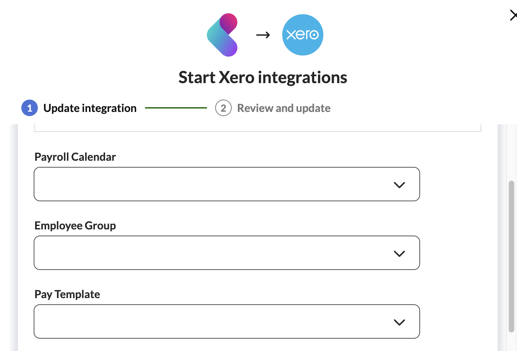Click the vertical scrollbar thumb
This screenshot has height=351, width=517.
click(x=511, y=256)
